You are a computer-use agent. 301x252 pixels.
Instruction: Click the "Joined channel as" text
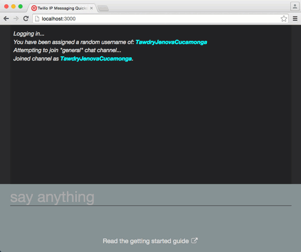pyautogui.click(x=36, y=59)
